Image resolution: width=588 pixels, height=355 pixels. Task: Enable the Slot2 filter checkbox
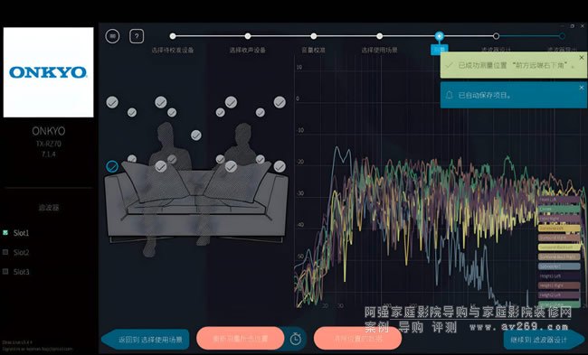tap(5, 252)
